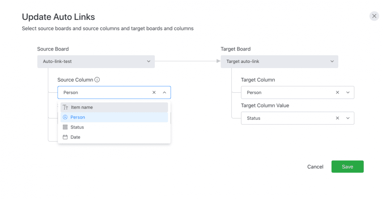Cancel the auto link update
Image resolution: width=383 pixels, height=199 pixels.
(315, 167)
